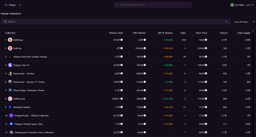The image size is (256, 137).
Task: Open Polygon Pandas Space Club collection
Action: pyautogui.click(x=28, y=124)
